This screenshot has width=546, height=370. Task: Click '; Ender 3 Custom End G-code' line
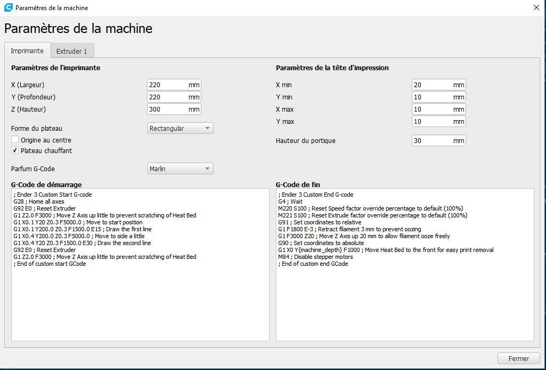(x=316, y=195)
